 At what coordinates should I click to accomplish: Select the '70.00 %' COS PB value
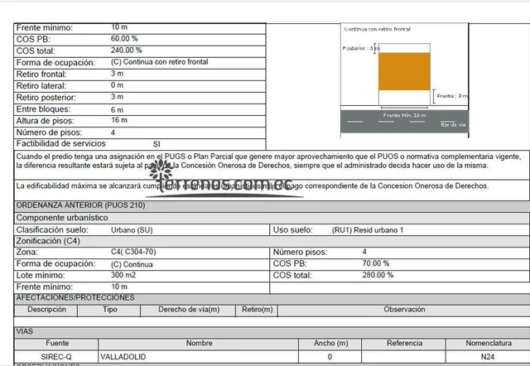click(375, 263)
